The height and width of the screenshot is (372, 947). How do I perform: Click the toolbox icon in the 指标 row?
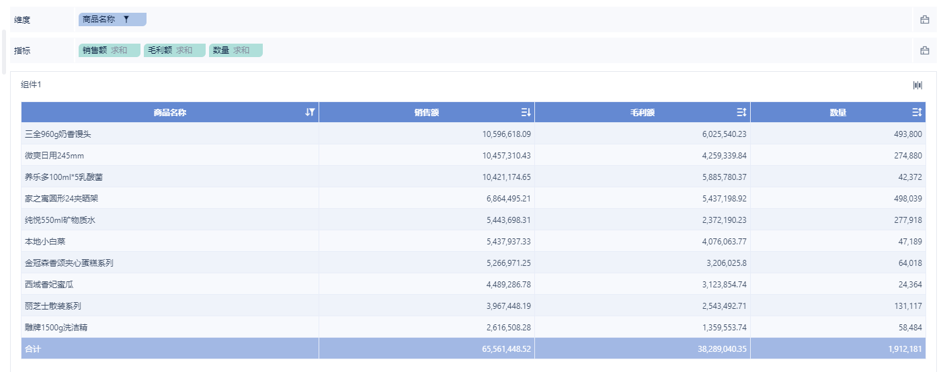point(925,50)
